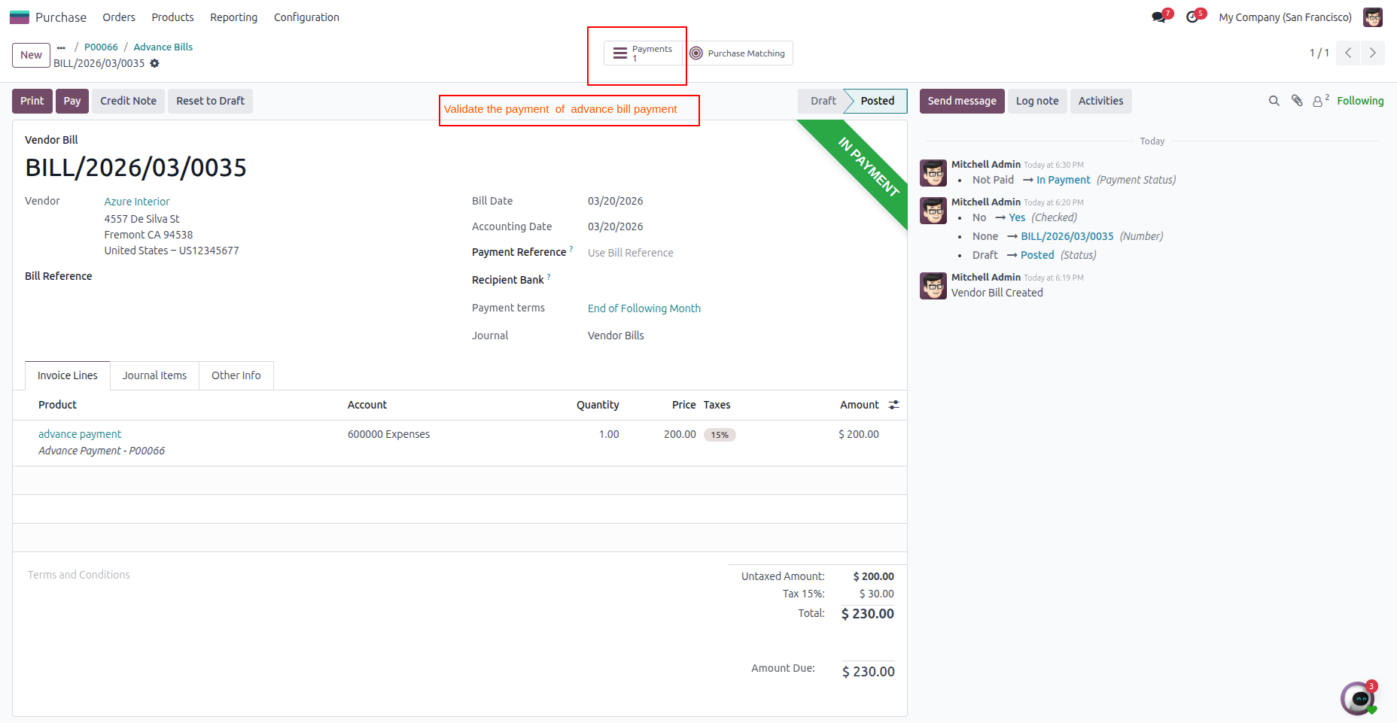Open attachments paperclip icon
The image size is (1397, 723).
(1297, 101)
